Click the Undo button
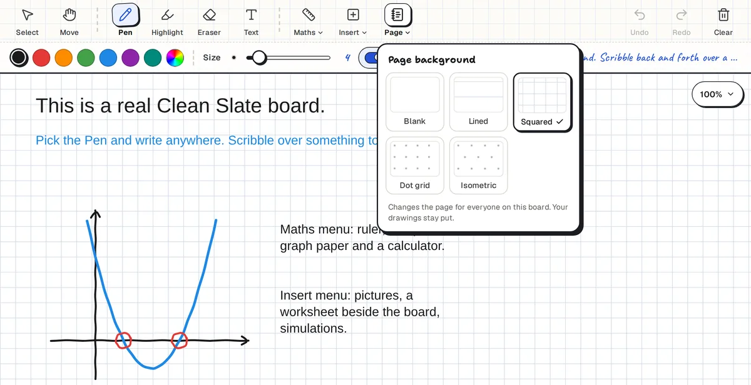 point(639,22)
